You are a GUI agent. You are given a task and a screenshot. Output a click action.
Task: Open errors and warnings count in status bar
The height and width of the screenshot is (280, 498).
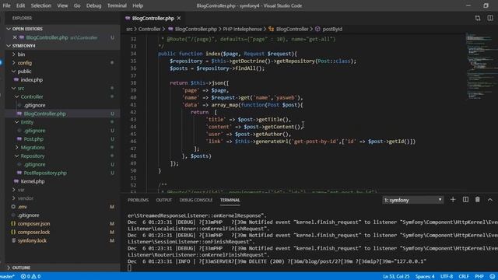click(31, 277)
